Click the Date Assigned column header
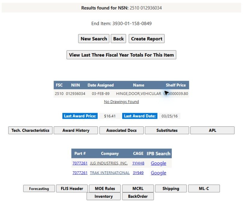This screenshot has height=201, width=244. pyautogui.click(x=101, y=85)
